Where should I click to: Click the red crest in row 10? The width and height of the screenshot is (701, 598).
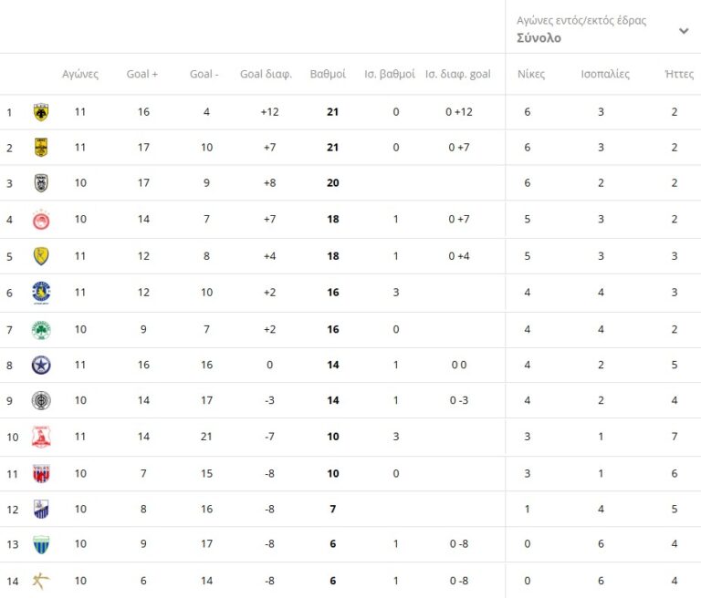41,437
